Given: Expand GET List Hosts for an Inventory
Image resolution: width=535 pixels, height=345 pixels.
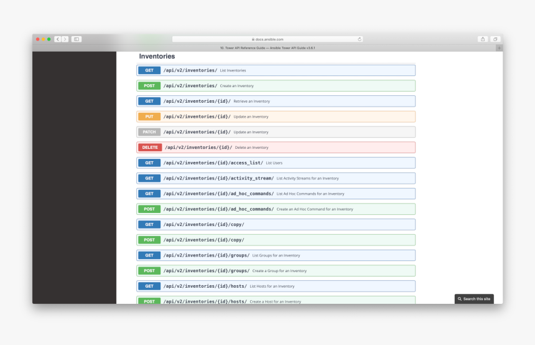Looking at the screenshot, I should [x=276, y=286].
